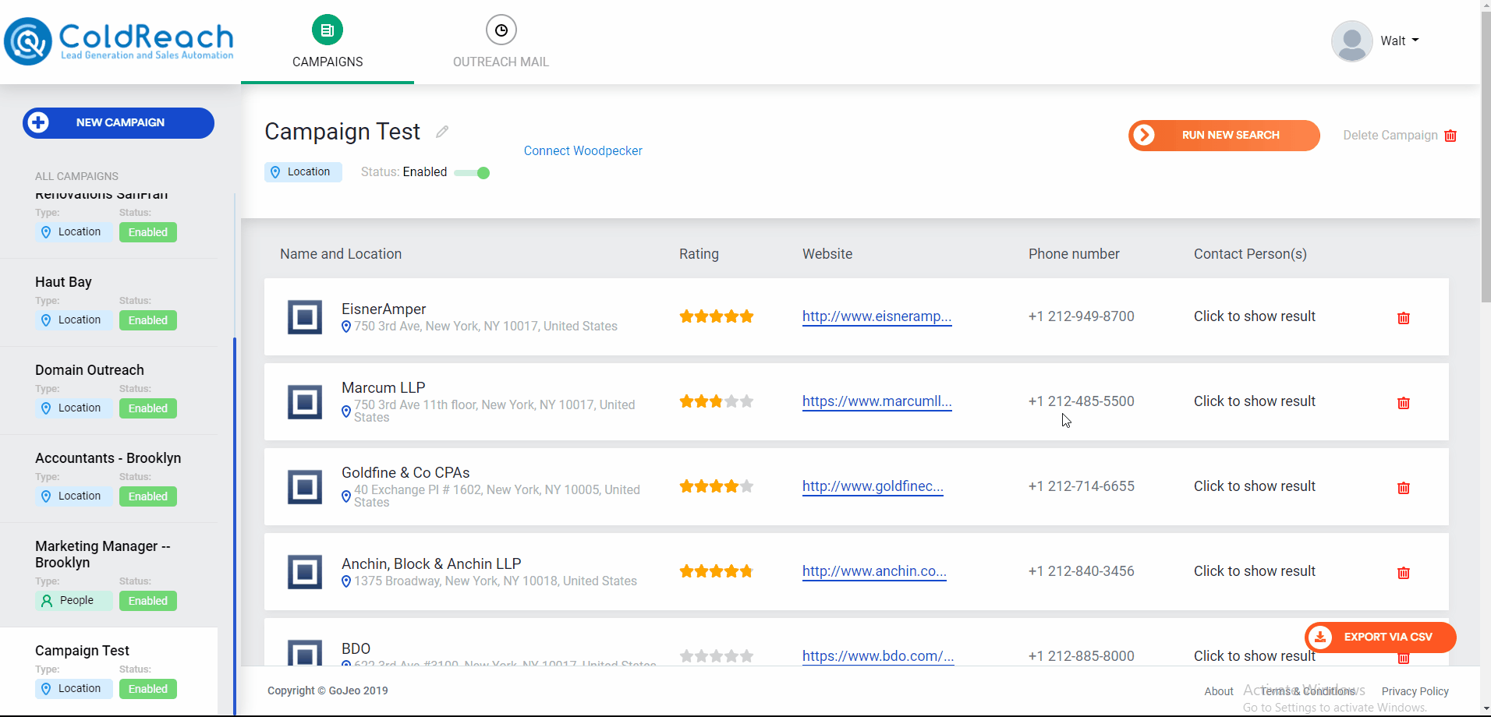1491x717 pixels.
Task: Click the Delete Campaign trash icon
Action: tap(1450, 136)
